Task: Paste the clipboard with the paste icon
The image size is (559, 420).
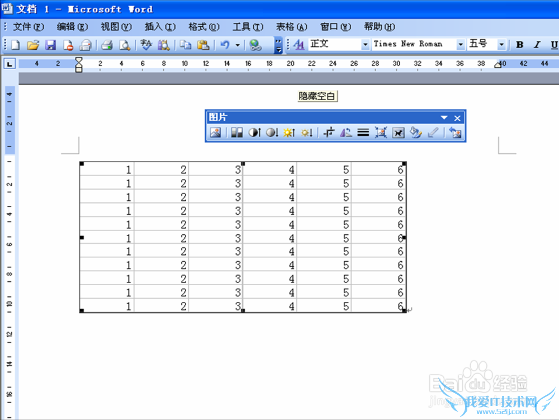Action: (x=203, y=45)
